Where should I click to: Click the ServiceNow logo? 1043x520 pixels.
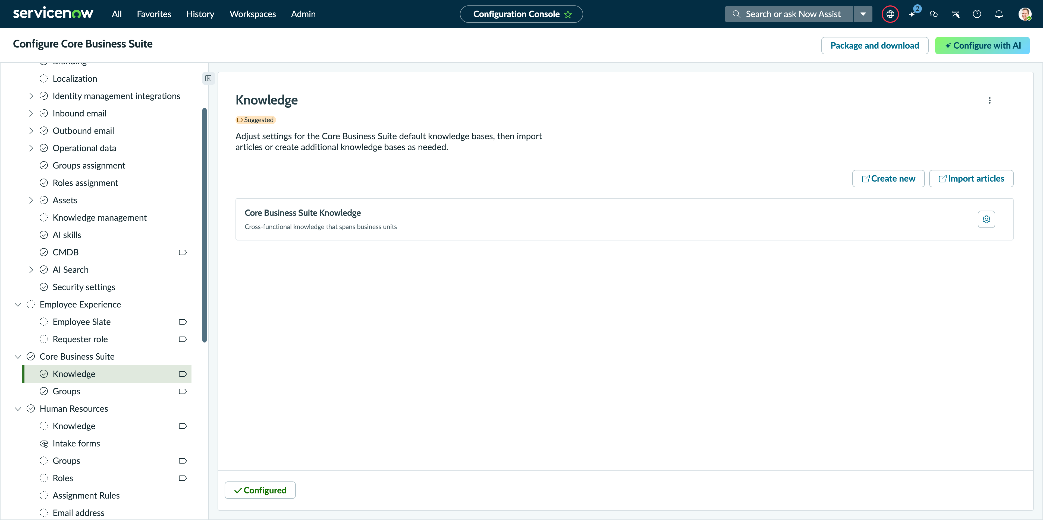[53, 13]
